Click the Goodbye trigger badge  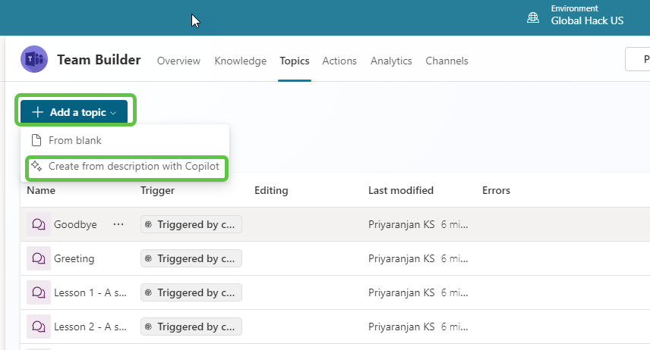coord(191,224)
